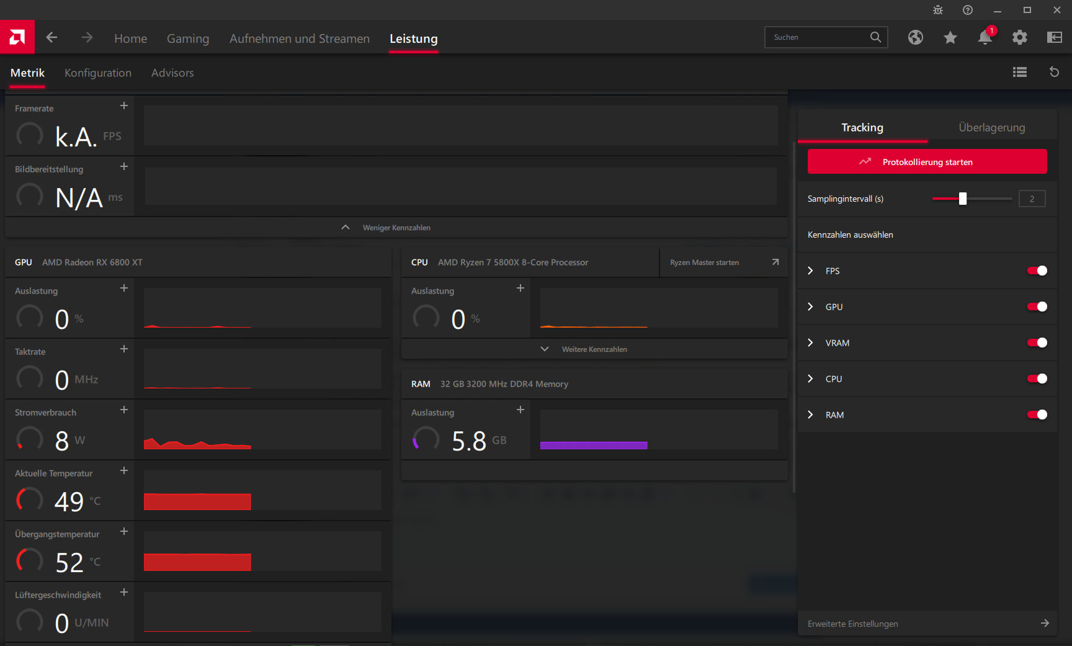Click the metrics panel vertical scrollbar
This screenshot has width=1072, height=646.
(794, 316)
